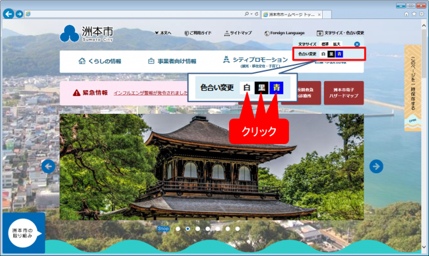This screenshot has height=256, width=429.
Task: Click the browser back arrow button
Action: (x=9, y=14)
